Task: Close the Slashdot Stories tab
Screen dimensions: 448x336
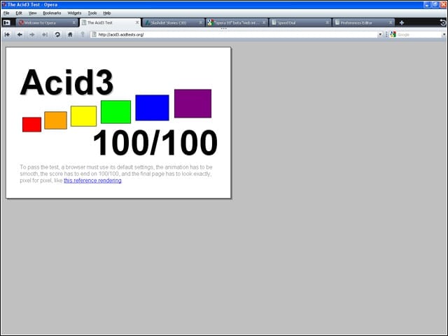Action: [x=201, y=22]
